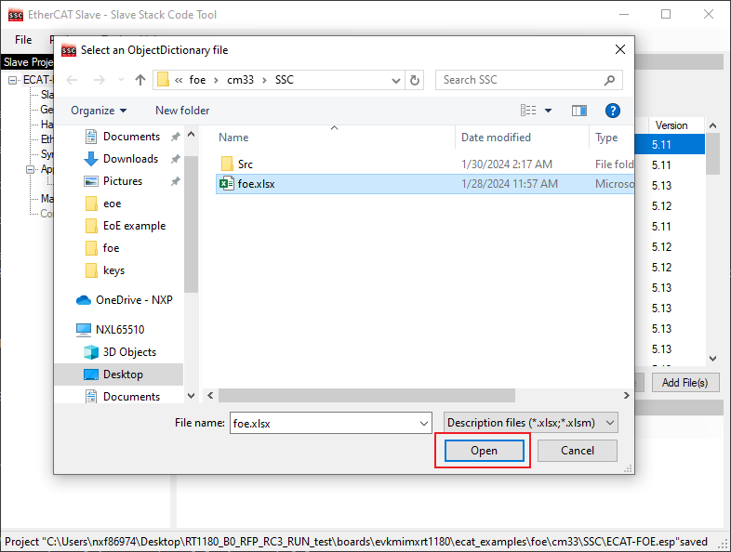Open the File menu
The image size is (731, 552).
tap(23, 40)
